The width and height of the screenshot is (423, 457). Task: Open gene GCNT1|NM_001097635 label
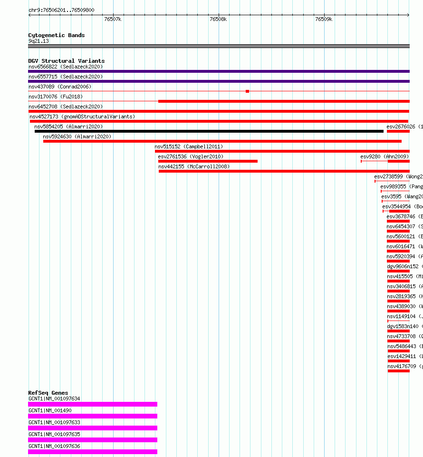tap(54, 434)
